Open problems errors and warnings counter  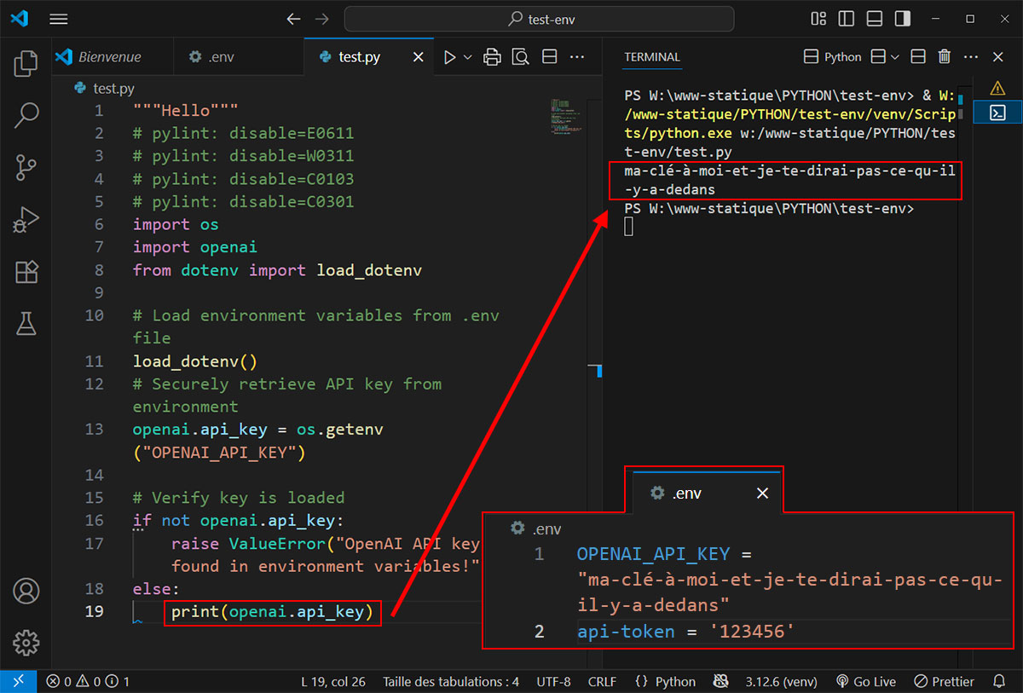[x=89, y=681]
